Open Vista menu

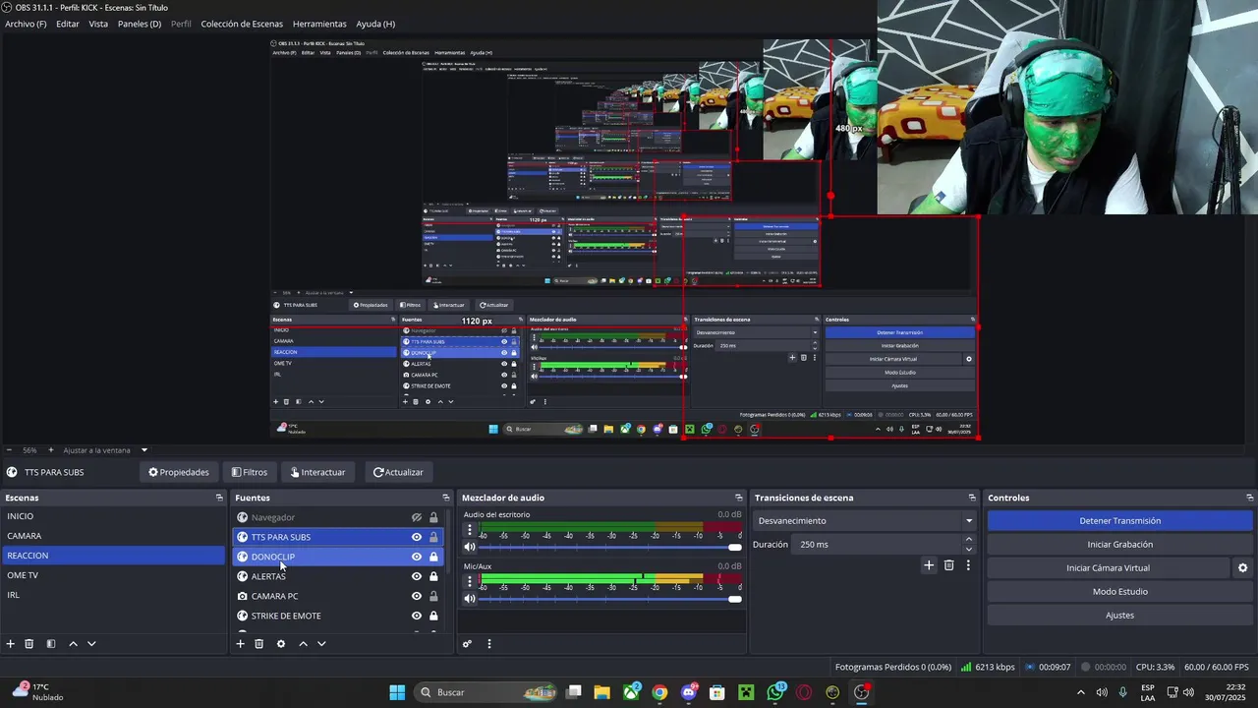[x=98, y=24]
